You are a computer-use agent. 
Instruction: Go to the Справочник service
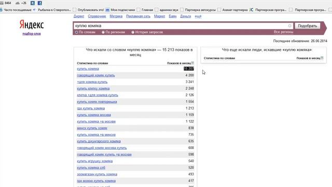click(97, 16)
